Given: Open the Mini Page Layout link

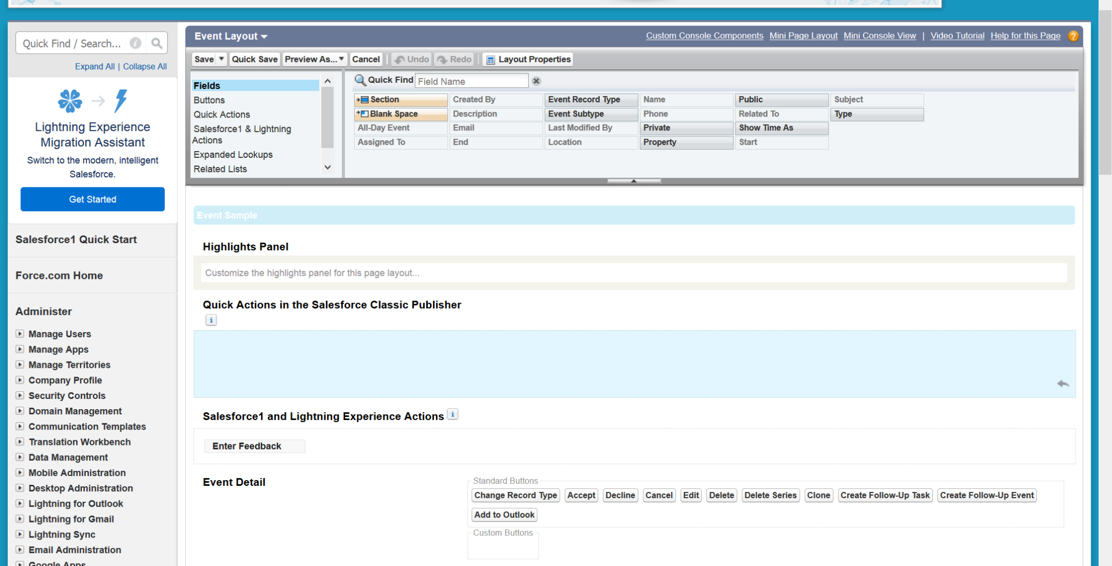Looking at the screenshot, I should (x=803, y=36).
